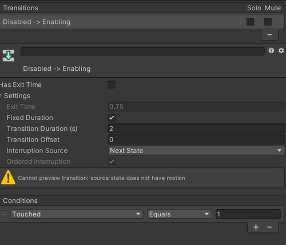Click the Transition Offset field
The image size is (286, 245).
coord(196,140)
